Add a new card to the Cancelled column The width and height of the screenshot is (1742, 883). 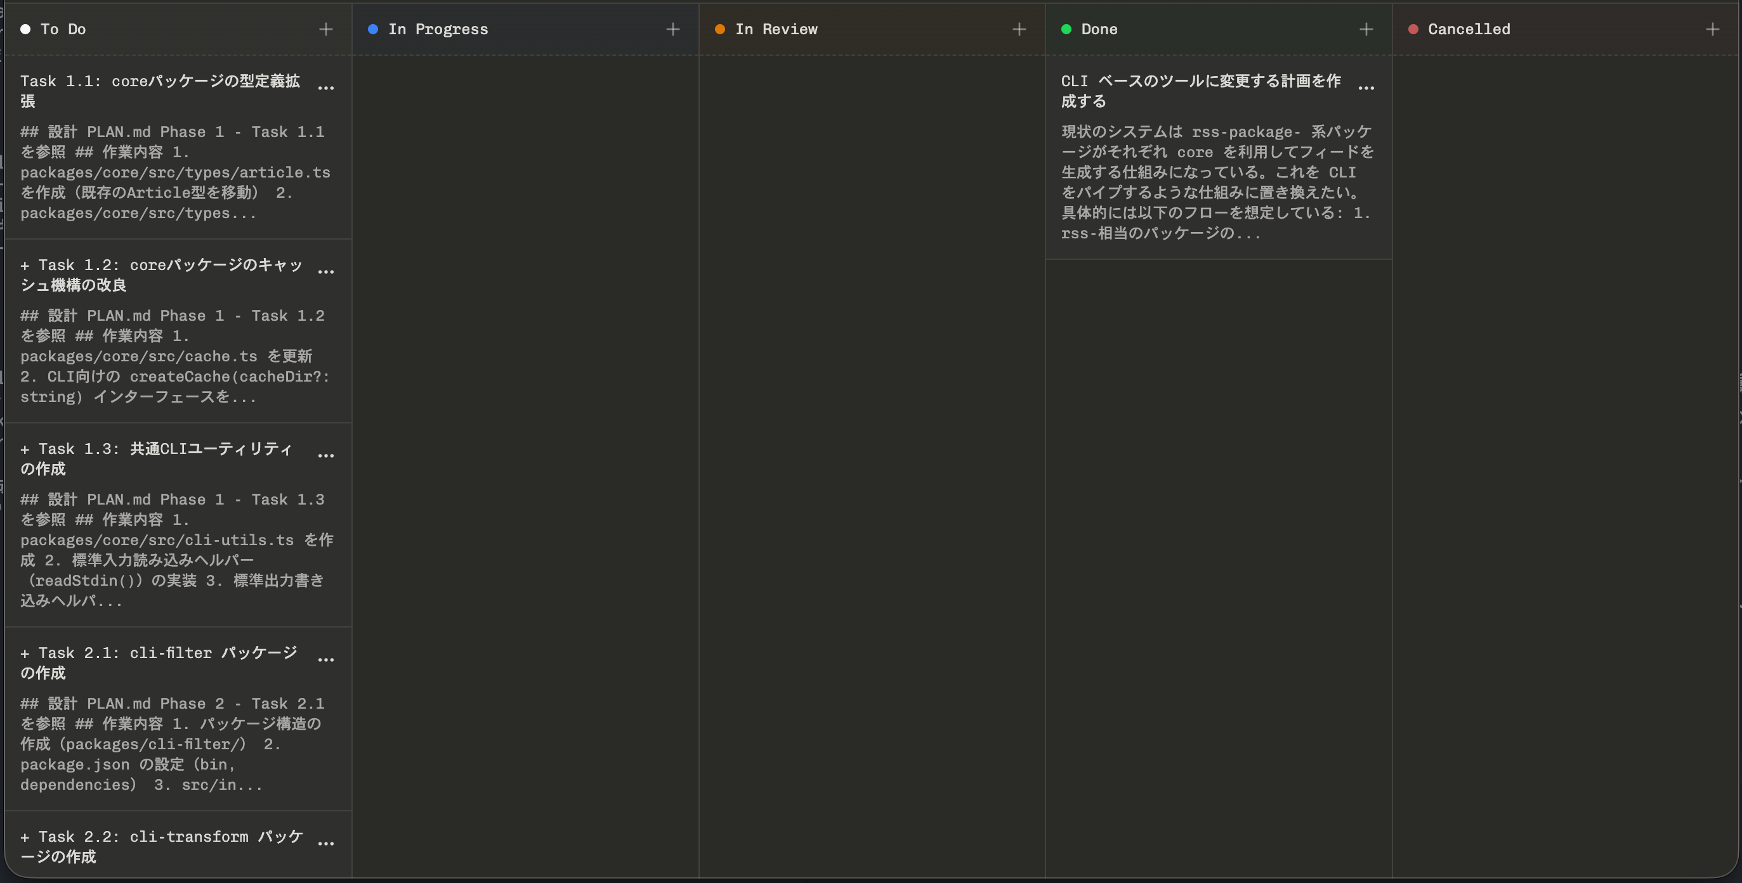pos(1713,29)
